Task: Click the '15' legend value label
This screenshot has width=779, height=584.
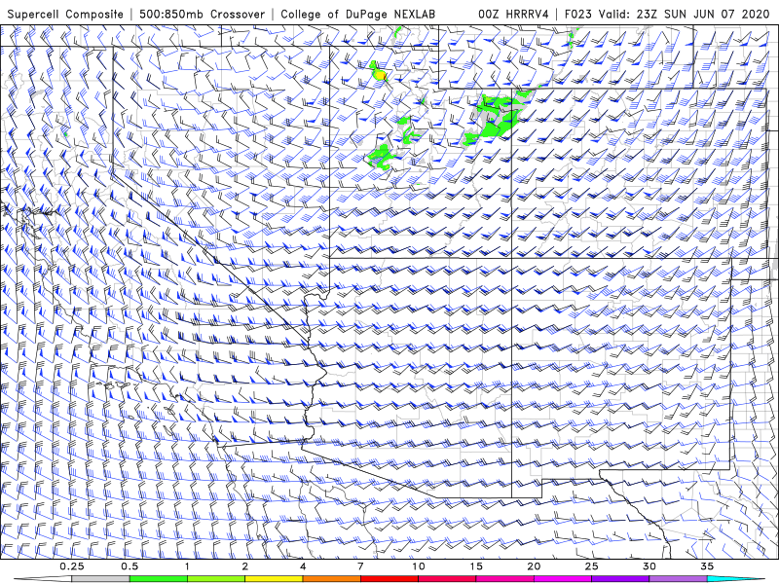Action: click(476, 566)
